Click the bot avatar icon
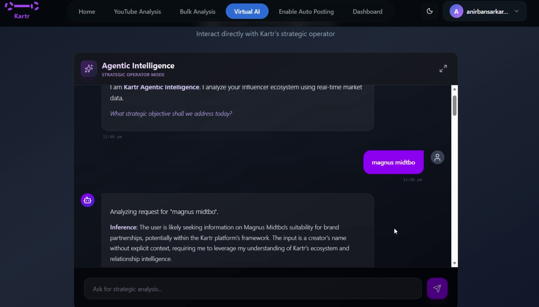This screenshot has height=307, width=539. pyautogui.click(x=88, y=200)
